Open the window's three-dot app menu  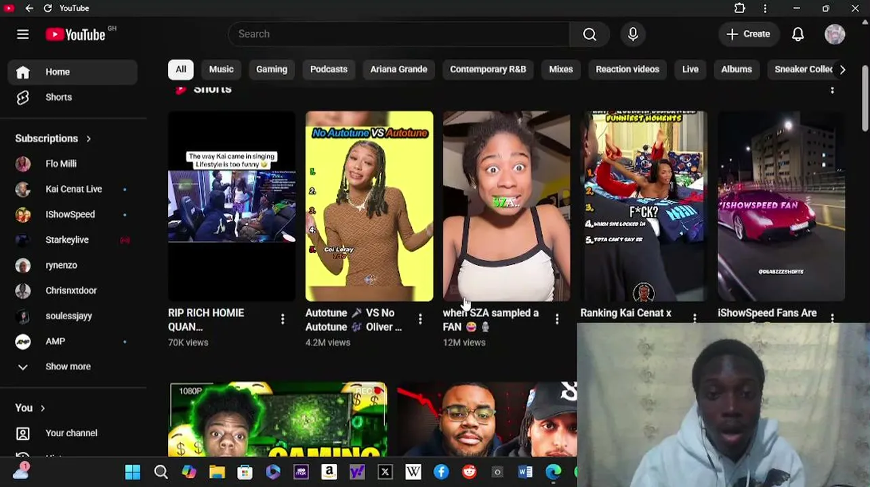765,8
